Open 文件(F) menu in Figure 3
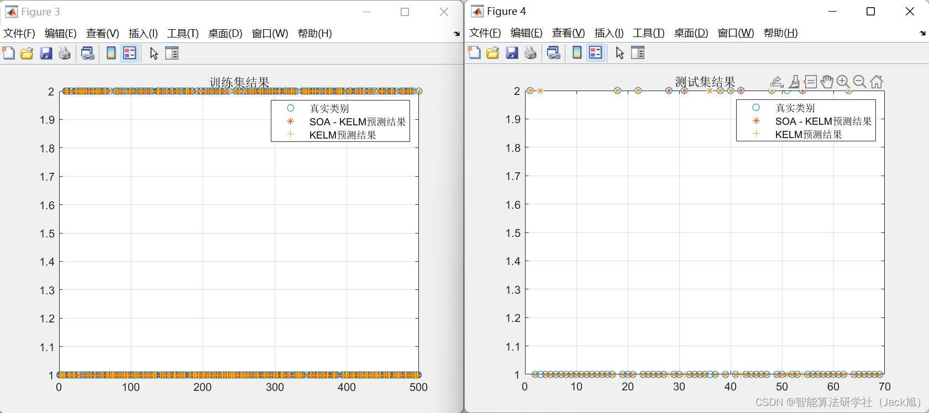The image size is (929, 413). pyautogui.click(x=19, y=33)
